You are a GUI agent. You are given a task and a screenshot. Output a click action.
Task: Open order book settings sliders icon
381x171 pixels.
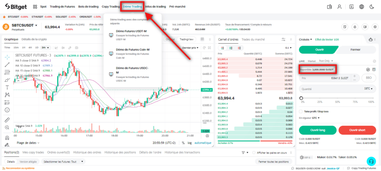283,39
